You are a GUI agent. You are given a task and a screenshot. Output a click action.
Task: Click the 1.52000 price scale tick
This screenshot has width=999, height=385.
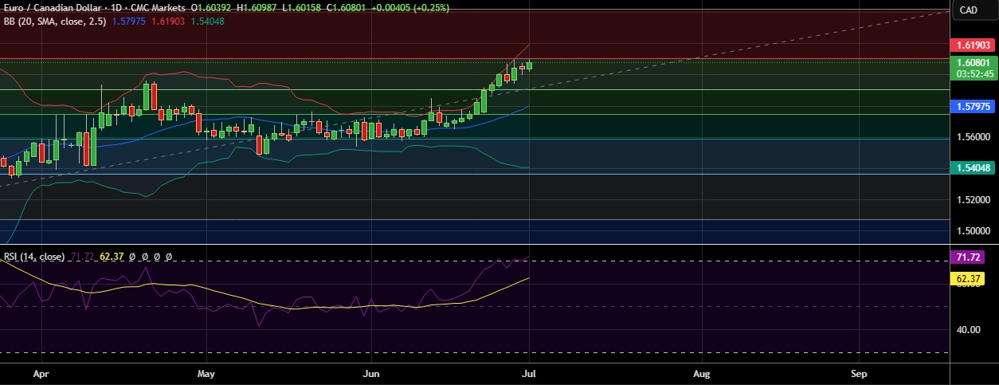click(974, 200)
